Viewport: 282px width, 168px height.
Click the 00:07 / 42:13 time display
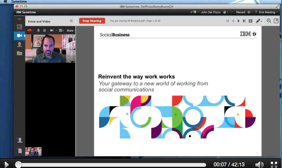coord(229,165)
